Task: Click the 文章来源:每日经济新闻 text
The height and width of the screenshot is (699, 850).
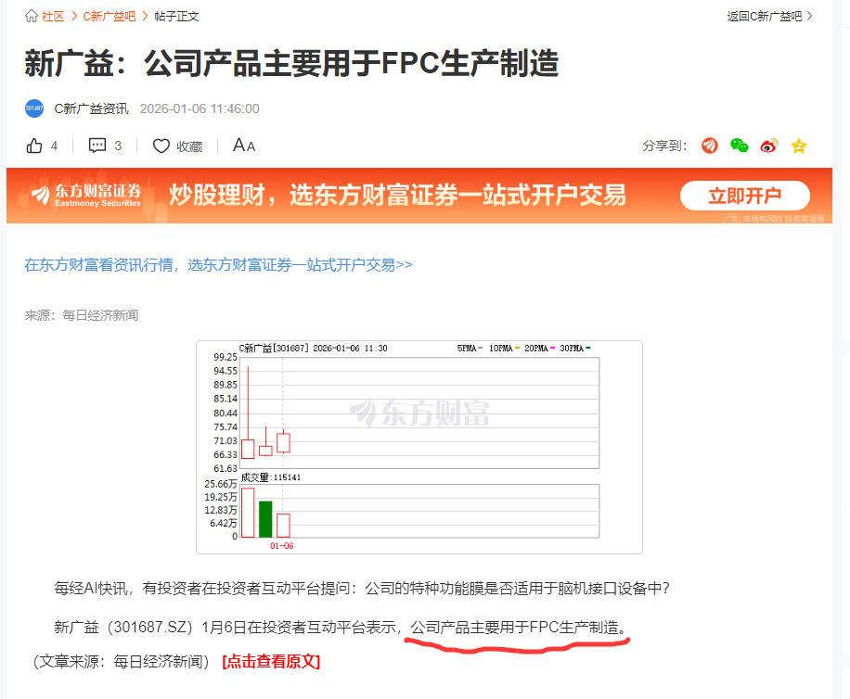Action: pyautogui.click(x=121, y=662)
